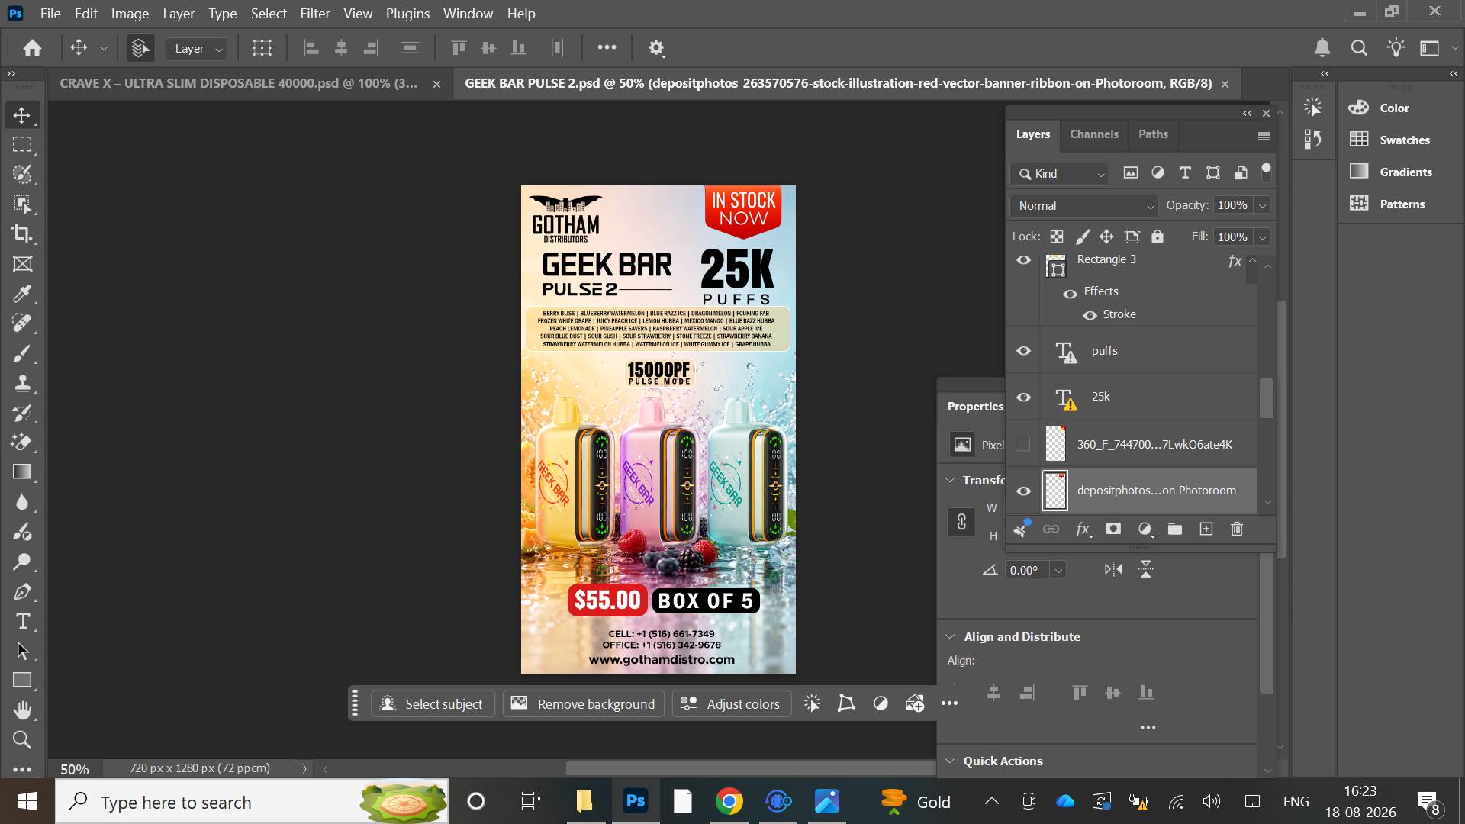The width and height of the screenshot is (1465, 824).
Task: Delete layer with the trash icon
Action: click(x=1237, y=529)
